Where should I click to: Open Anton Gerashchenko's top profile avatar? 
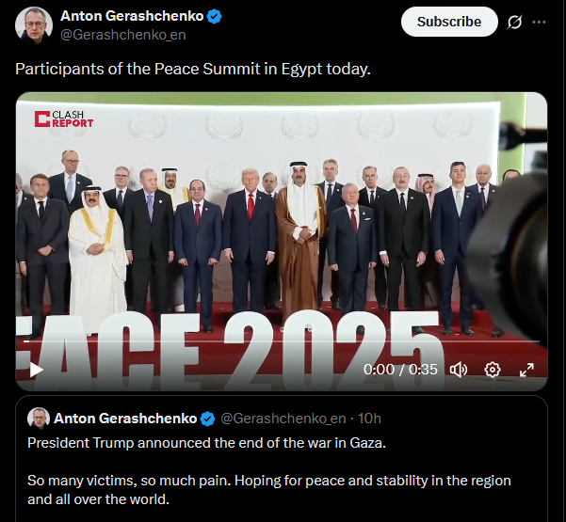pyautogui.click(x=34, y=25)
